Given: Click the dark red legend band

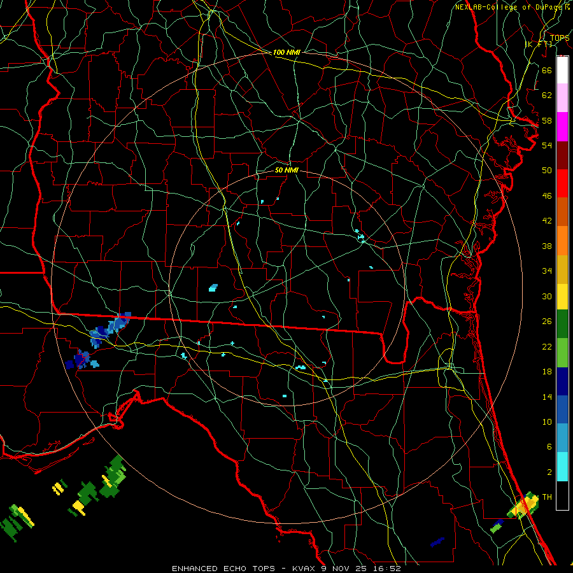Looking at the screenshot, I should point(562,155).
